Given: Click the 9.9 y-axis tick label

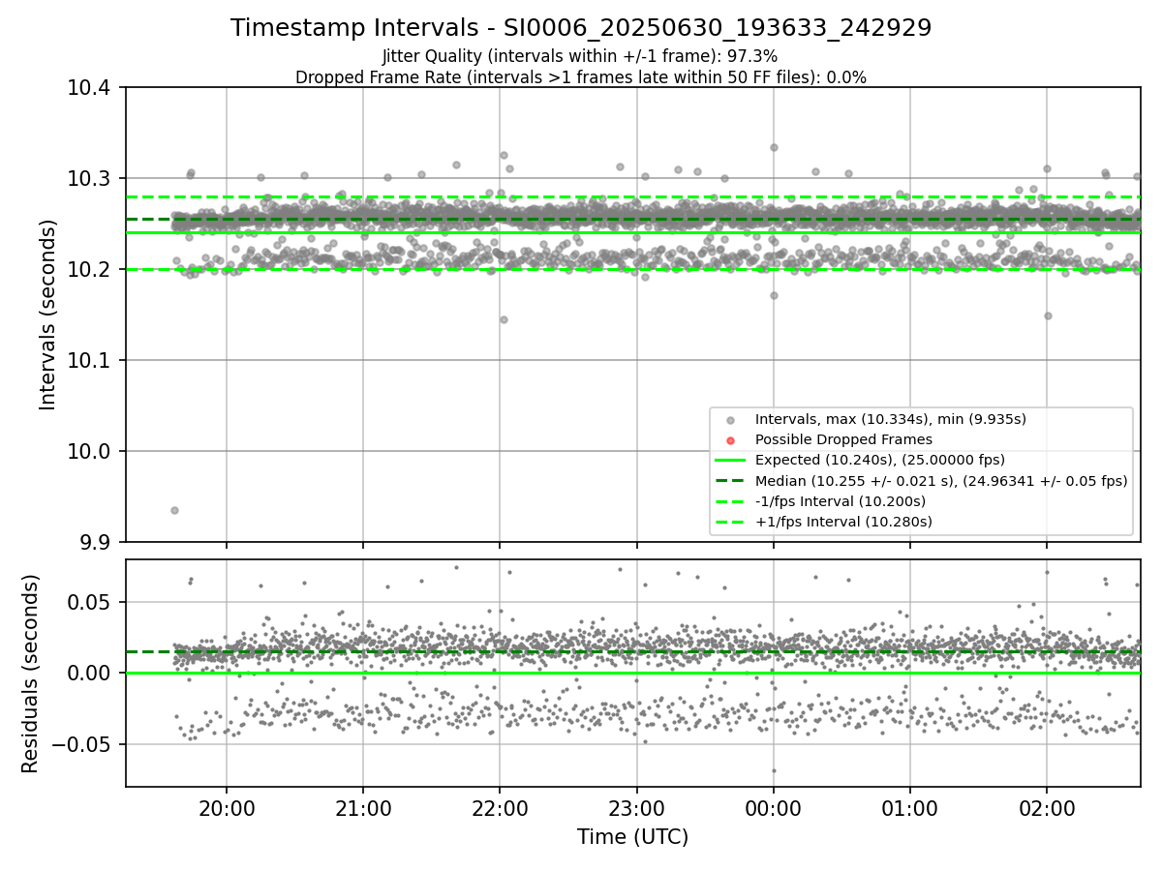Looking at the screenshot, I should coord(94,542).
